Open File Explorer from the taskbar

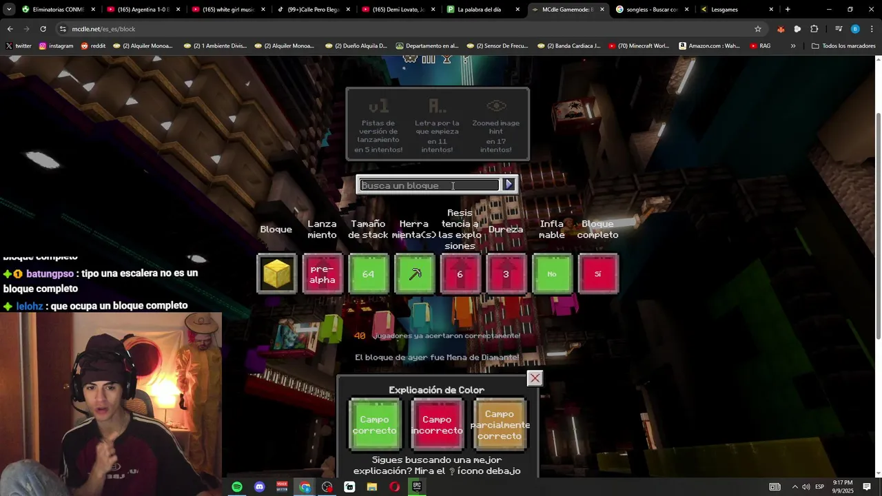(x=372, y=487)
